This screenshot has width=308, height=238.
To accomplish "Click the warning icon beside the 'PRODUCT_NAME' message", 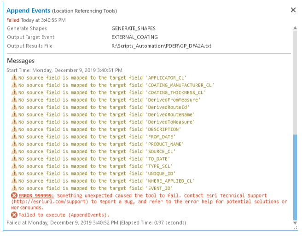I will pos(14,144).
